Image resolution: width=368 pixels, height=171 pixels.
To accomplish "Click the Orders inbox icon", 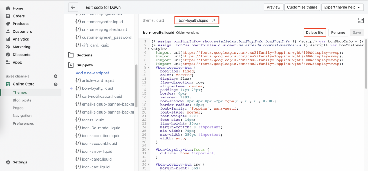I will tap(8, 16).
